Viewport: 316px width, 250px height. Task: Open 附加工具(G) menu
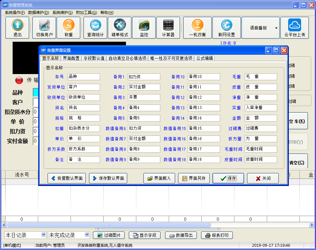tap(86, 13)
